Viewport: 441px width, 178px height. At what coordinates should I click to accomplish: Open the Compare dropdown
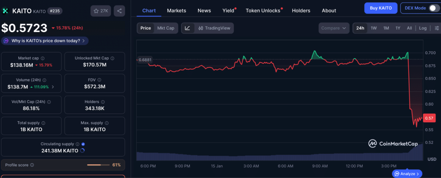[x=334, y=28]
